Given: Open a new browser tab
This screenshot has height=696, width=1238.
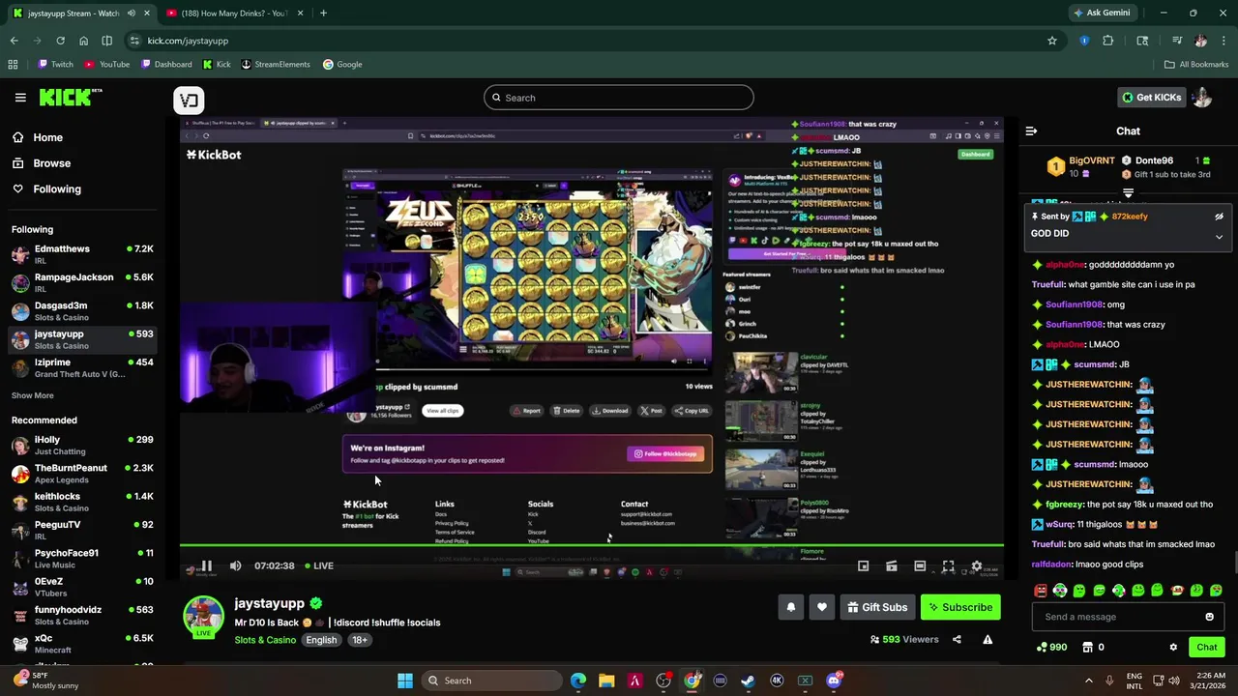Looking at the screenshot, I should point(323,14).
